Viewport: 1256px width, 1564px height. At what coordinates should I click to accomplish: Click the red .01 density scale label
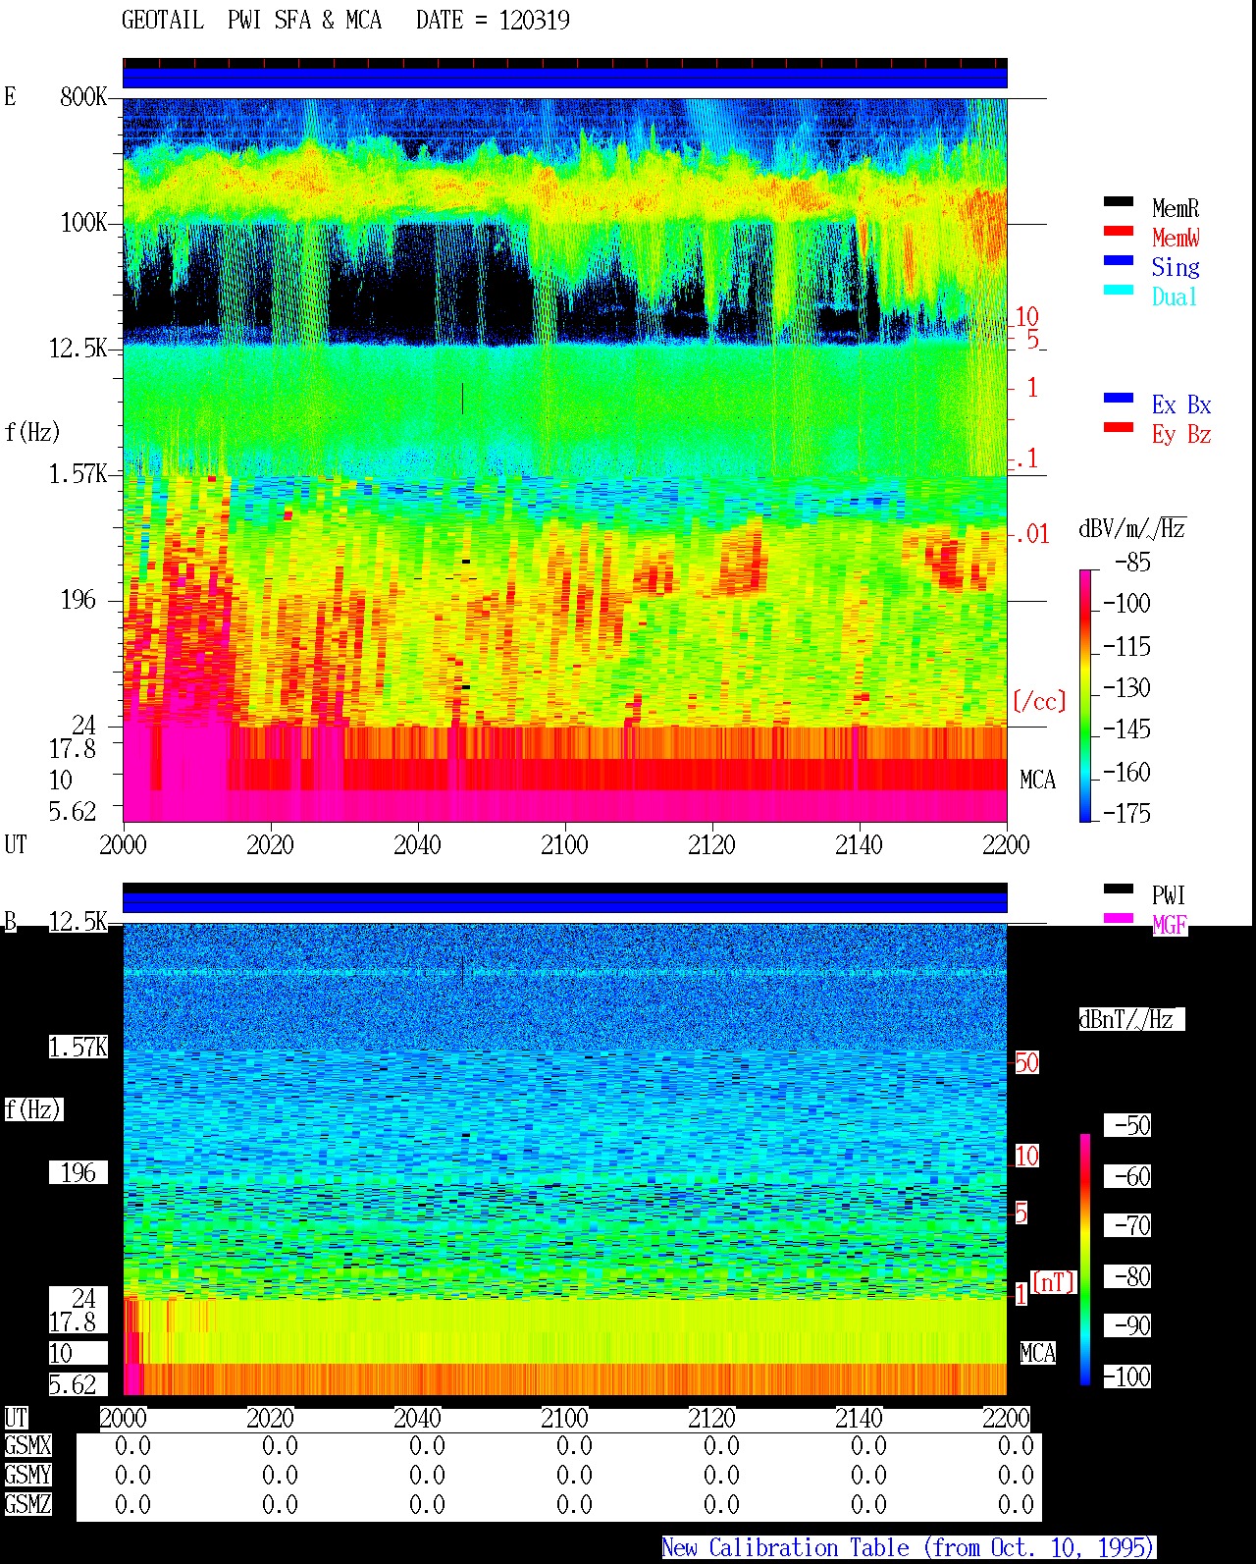click(x=1031, y=534)
